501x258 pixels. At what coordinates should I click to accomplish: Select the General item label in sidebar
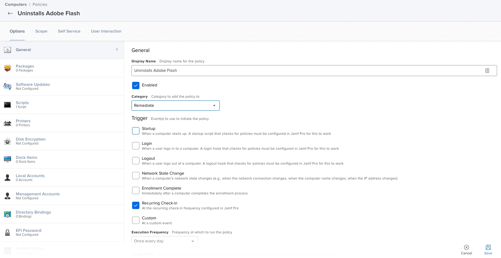click(x=23, y=50)
